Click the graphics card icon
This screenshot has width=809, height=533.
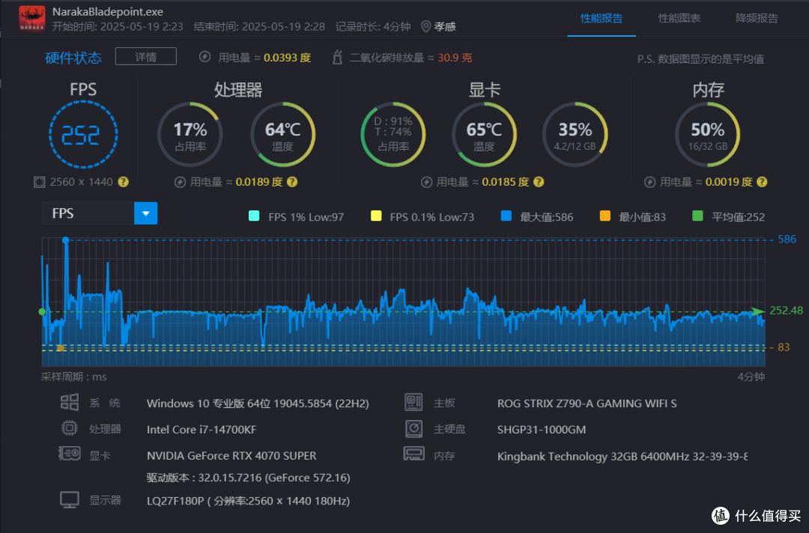pos(70,454)
